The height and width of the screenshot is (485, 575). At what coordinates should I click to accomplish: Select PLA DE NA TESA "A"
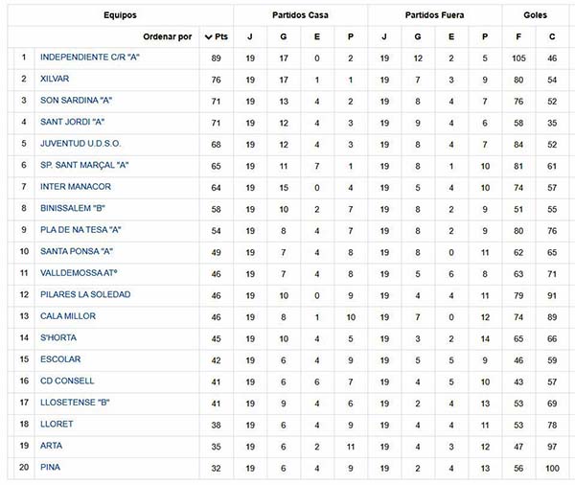point(80,230)
